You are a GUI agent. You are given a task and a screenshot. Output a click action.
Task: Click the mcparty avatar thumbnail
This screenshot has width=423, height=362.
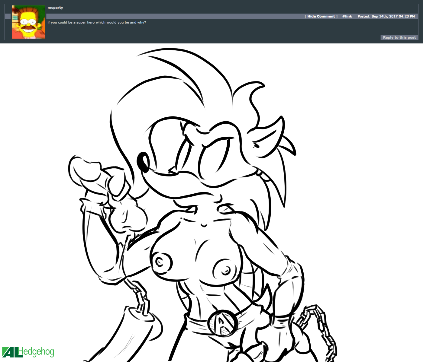pyautogui.click(x=28, y=22)
